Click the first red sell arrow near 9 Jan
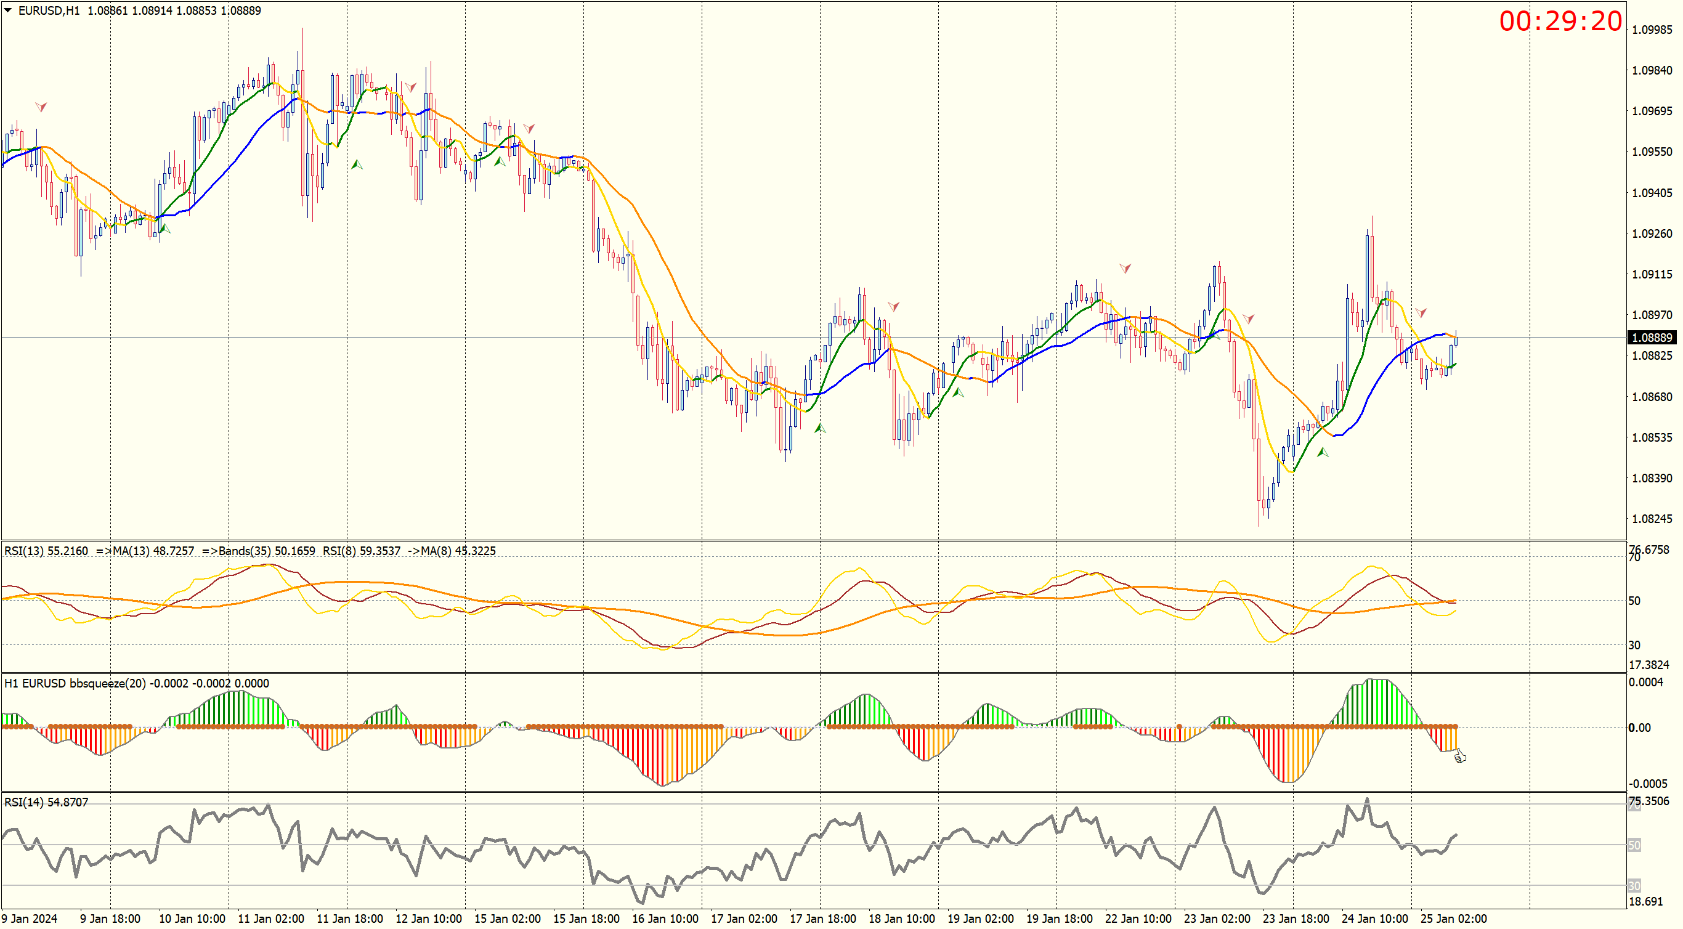Screen dimensions: 1683x929 coord(41,107)
